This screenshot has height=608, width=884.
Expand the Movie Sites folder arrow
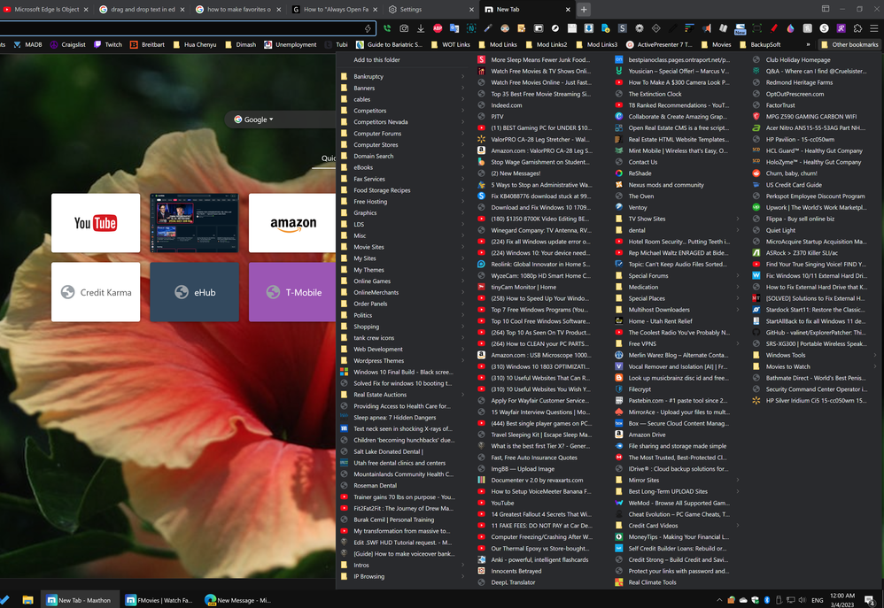pyautogui.click(x=463, y=247)
